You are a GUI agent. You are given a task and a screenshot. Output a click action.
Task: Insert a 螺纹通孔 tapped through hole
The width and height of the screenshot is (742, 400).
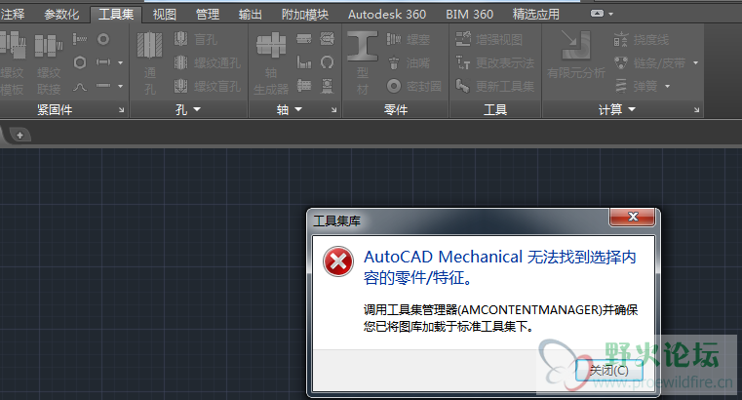click(208, 62)
